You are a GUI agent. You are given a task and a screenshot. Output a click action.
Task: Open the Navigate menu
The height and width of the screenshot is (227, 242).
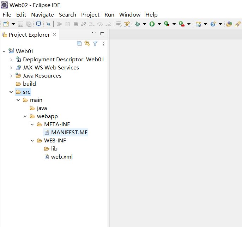pyautogui.click(x=42, y=15)
